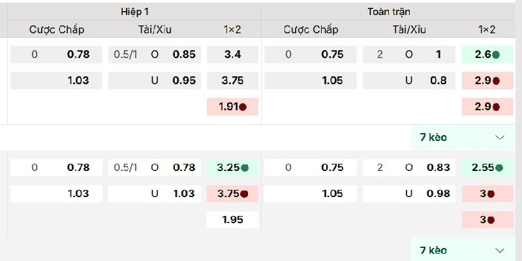522x261 pixels.
Task: Select the Over 0.83 odds cell
Action: pos(409,168)
